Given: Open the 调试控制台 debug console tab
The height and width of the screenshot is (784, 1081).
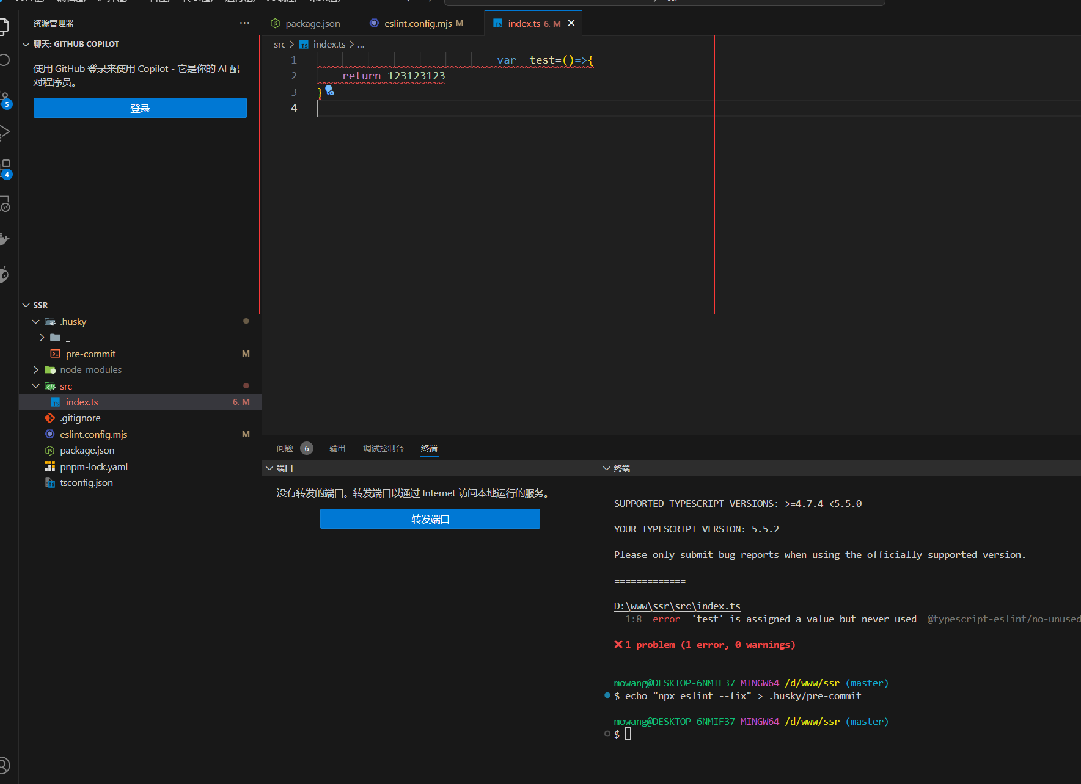Looking at the screenshot, I should [383, 448].
